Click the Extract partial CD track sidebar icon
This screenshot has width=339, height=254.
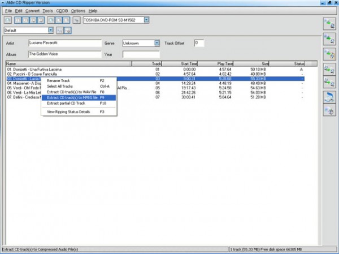click(x=328, y=54)
